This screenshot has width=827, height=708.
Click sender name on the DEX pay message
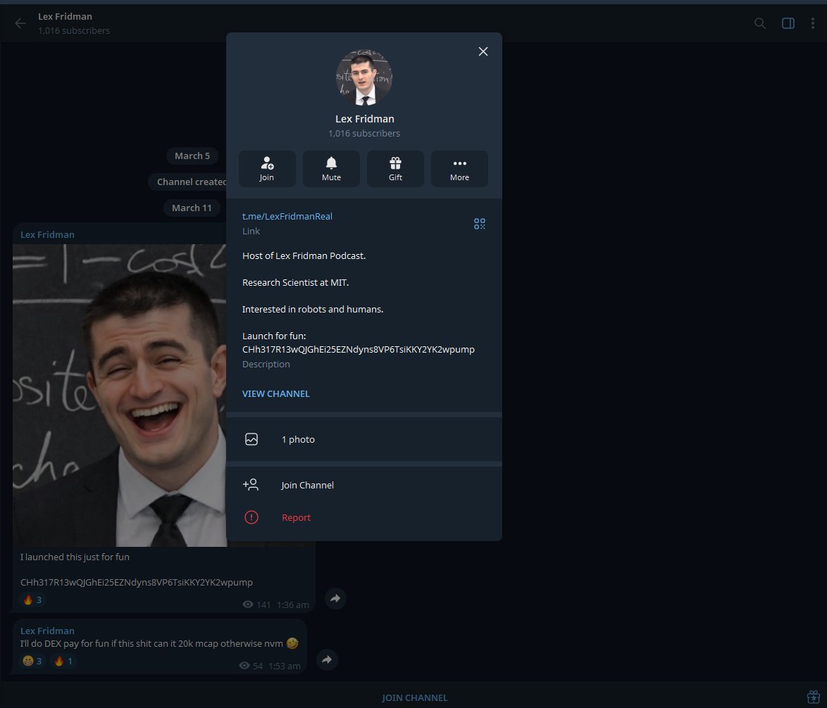pos(47,631)
